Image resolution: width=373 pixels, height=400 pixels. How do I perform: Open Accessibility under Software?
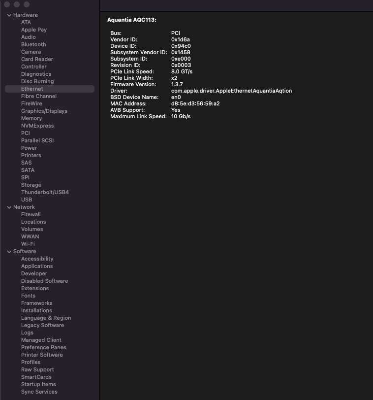point(37,259)
